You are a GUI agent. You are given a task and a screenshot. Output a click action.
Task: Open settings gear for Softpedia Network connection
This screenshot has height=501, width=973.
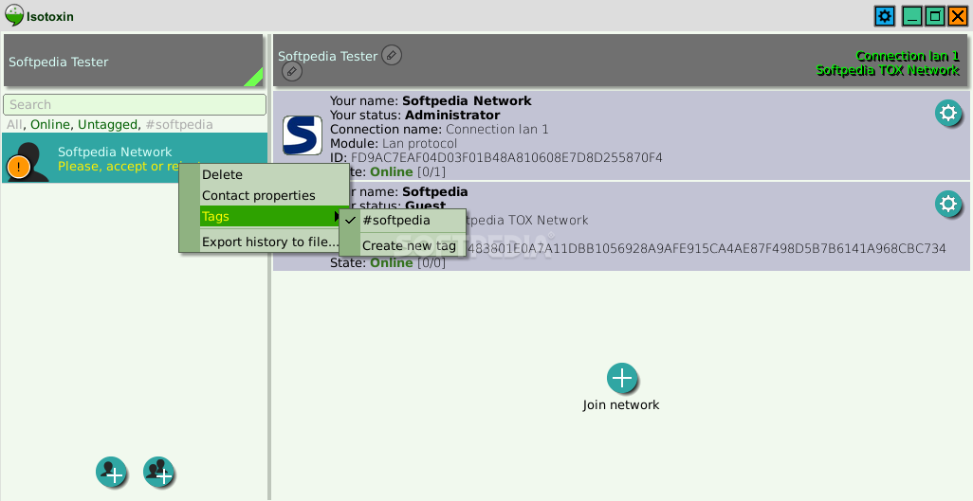pos(947,114)
